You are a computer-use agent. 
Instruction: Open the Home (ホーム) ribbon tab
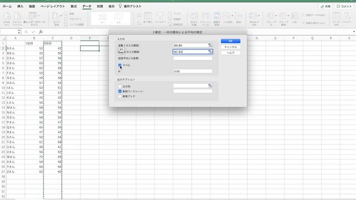pos(7,6)
